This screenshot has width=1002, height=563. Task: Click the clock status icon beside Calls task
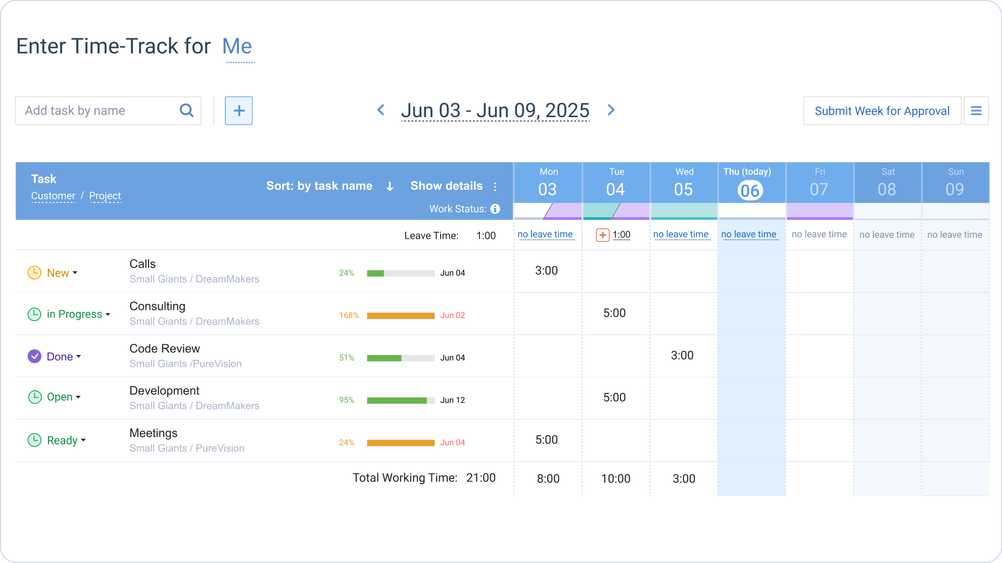click(x=34, y=272)
